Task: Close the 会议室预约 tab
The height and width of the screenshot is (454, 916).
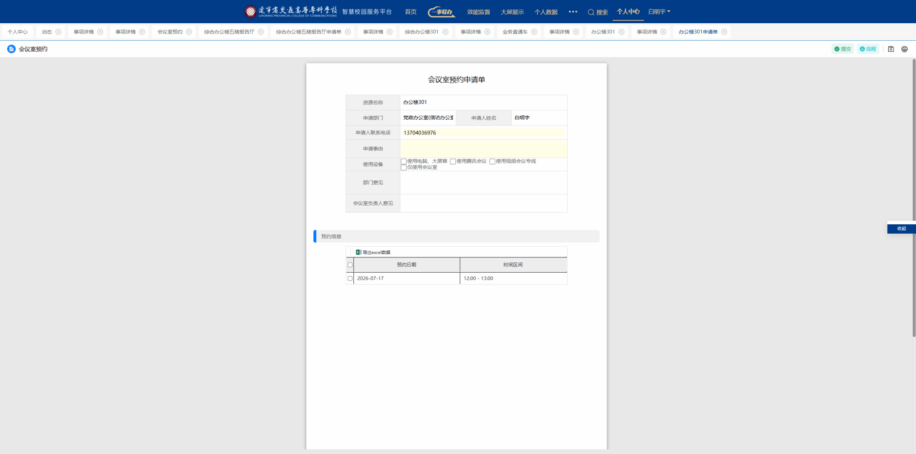Action: [189, 32]
